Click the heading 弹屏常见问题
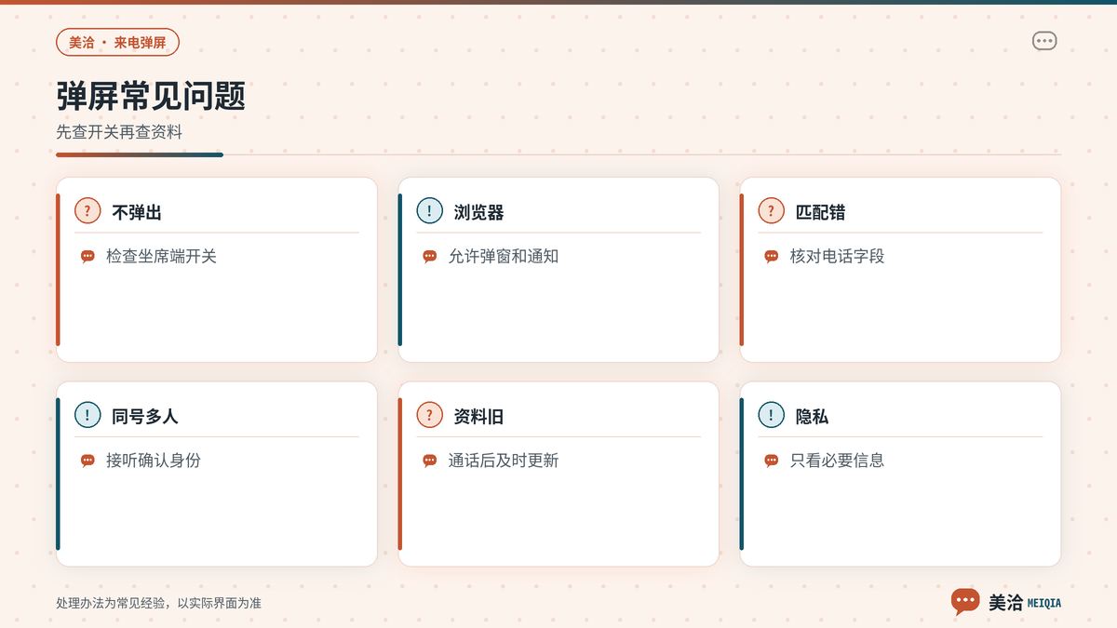Screen dimensions: 1117x628 151,96
